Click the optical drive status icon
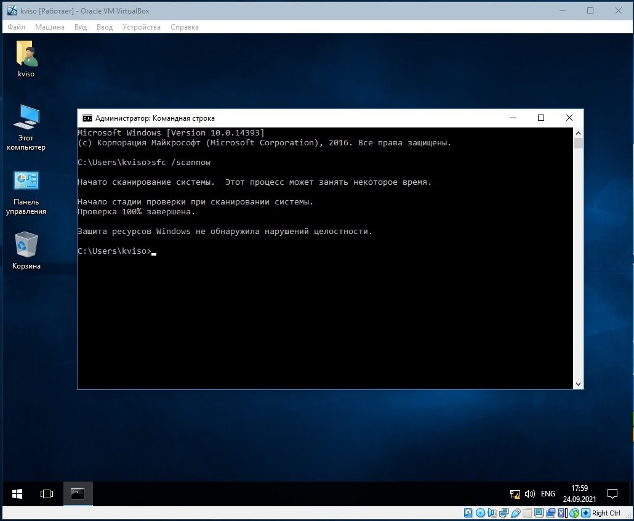The image size is (634, 521). (x=480, y=513)
